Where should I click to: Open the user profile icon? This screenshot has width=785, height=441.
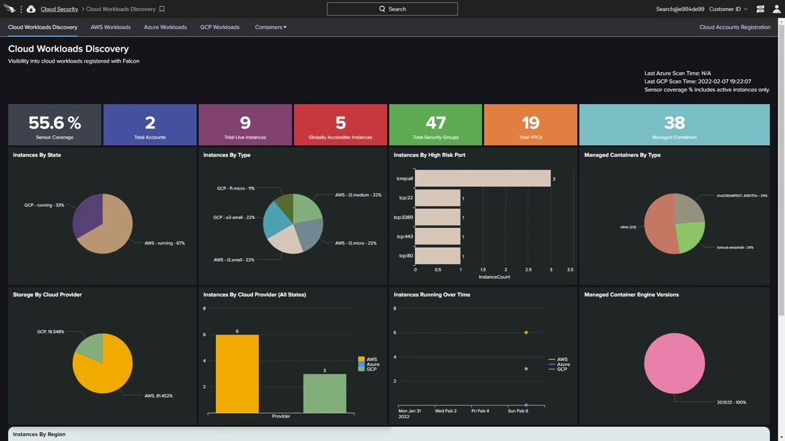pyautogui.click(x=776, y=9)
